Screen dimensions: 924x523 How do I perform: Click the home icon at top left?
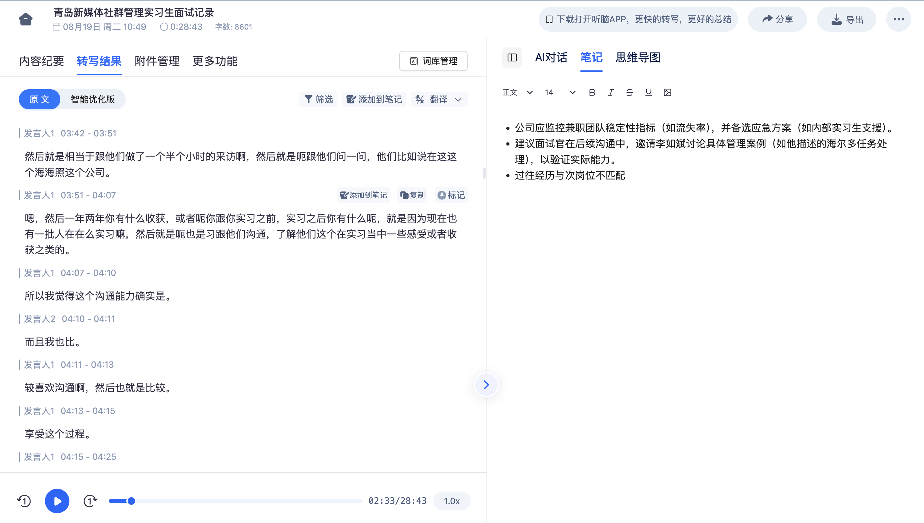pyautogui.click(x=25, y=19)
